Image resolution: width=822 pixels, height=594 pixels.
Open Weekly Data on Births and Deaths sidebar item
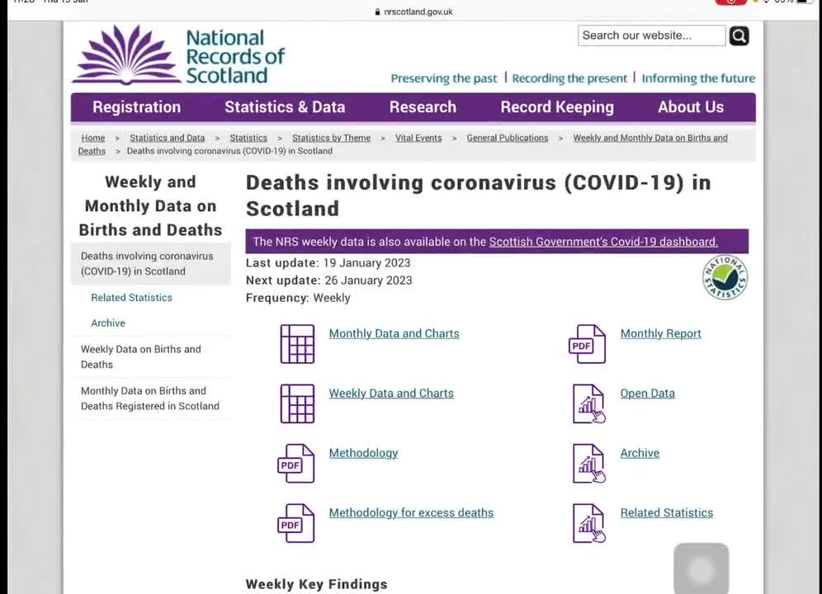coord(141,356)
